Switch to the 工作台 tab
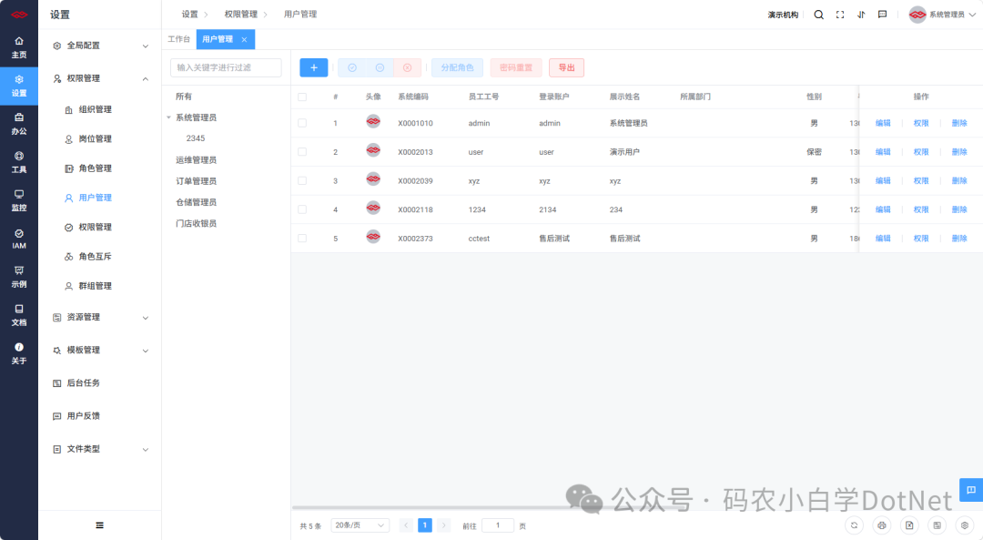 pyautogui.click(x=178, y=39)
